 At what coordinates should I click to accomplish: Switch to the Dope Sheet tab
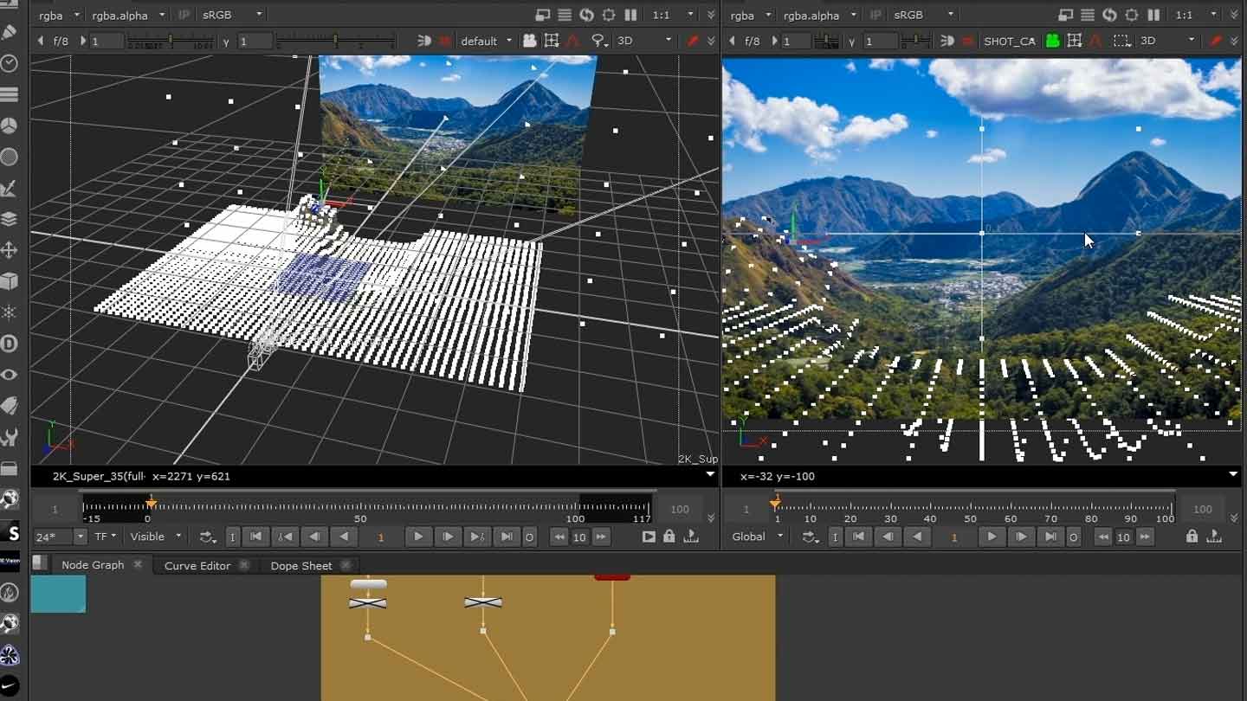300,565
